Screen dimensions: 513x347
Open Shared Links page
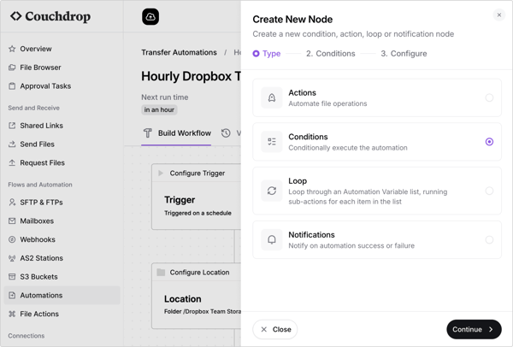62,126
